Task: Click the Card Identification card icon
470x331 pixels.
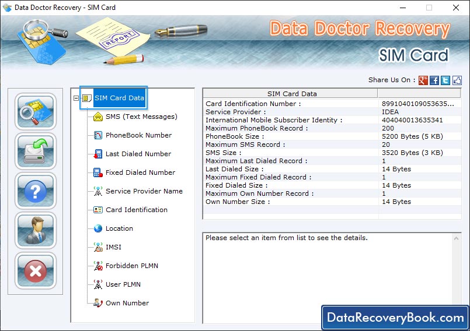Action: pos(98,210)
